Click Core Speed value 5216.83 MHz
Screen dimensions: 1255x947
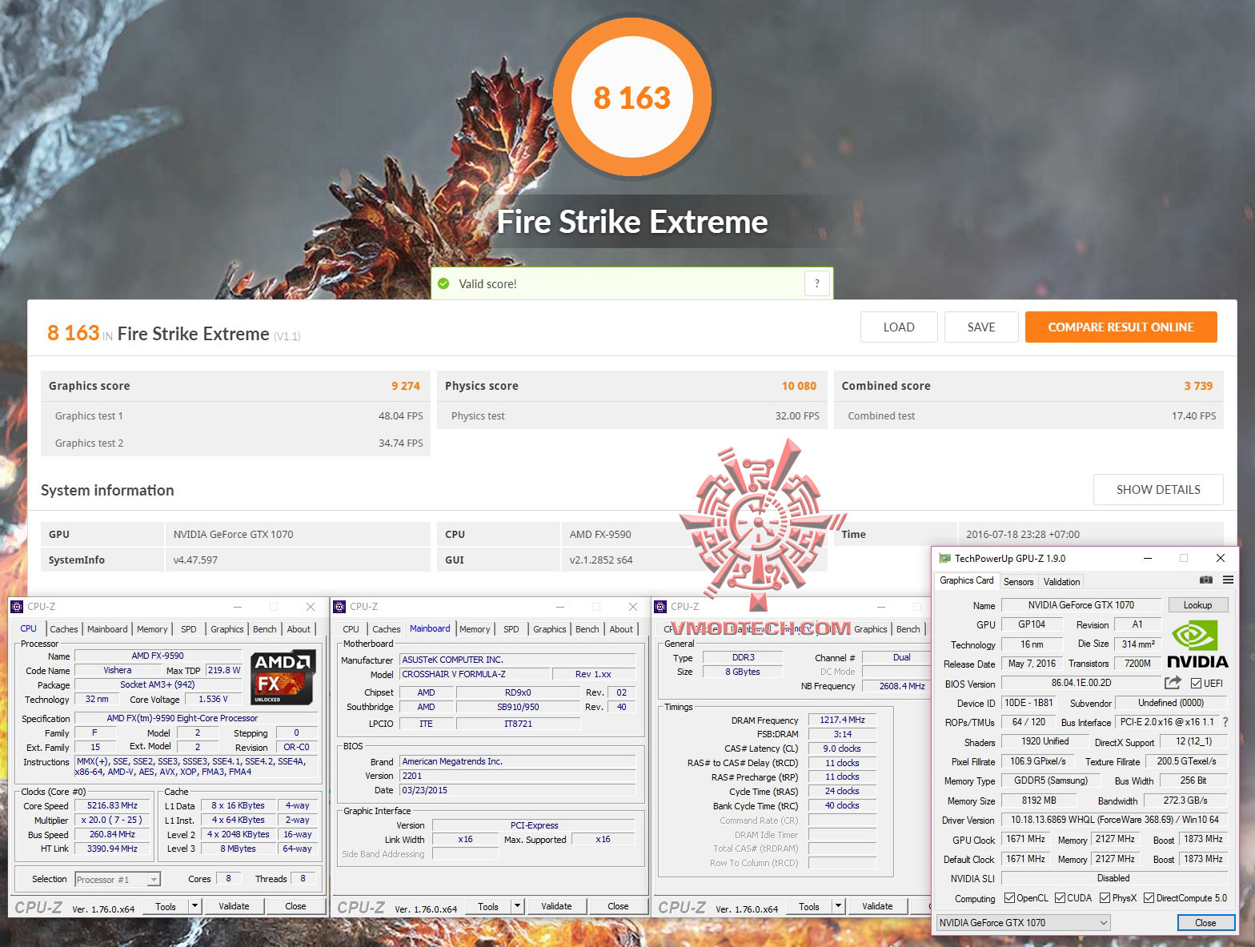[112, 805]
